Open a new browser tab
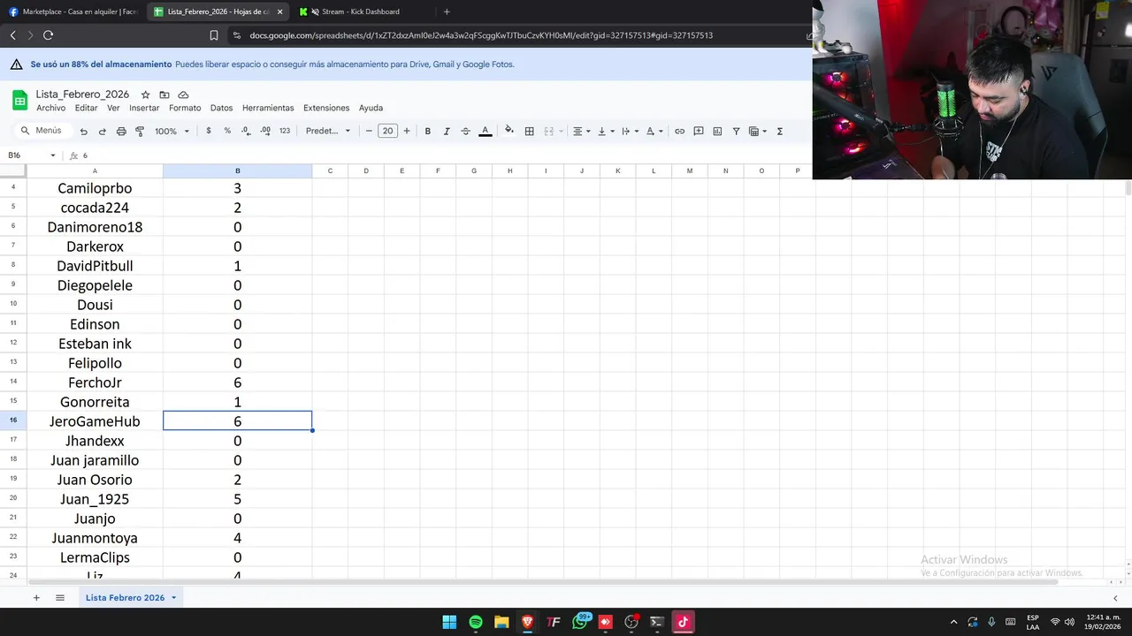Screen dimensions: 1132x636 (447, 11)
